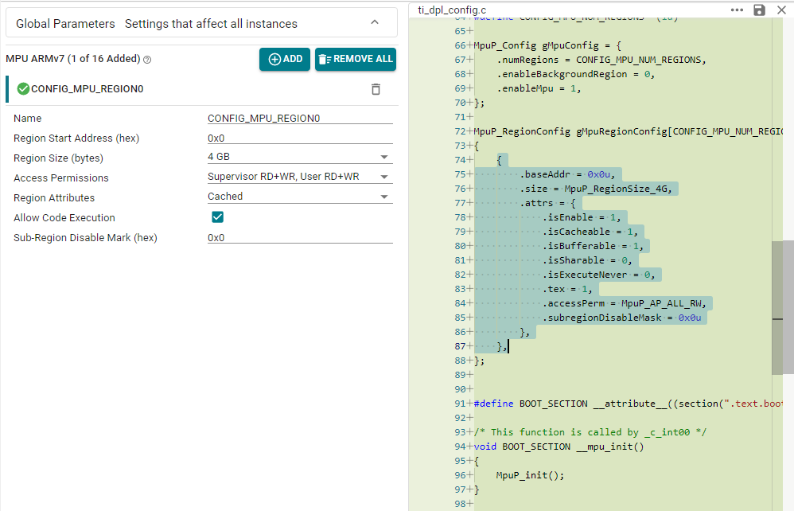
Task: Select the ti_dpl_config.c file tab
Action: click(x=452, y=10)
